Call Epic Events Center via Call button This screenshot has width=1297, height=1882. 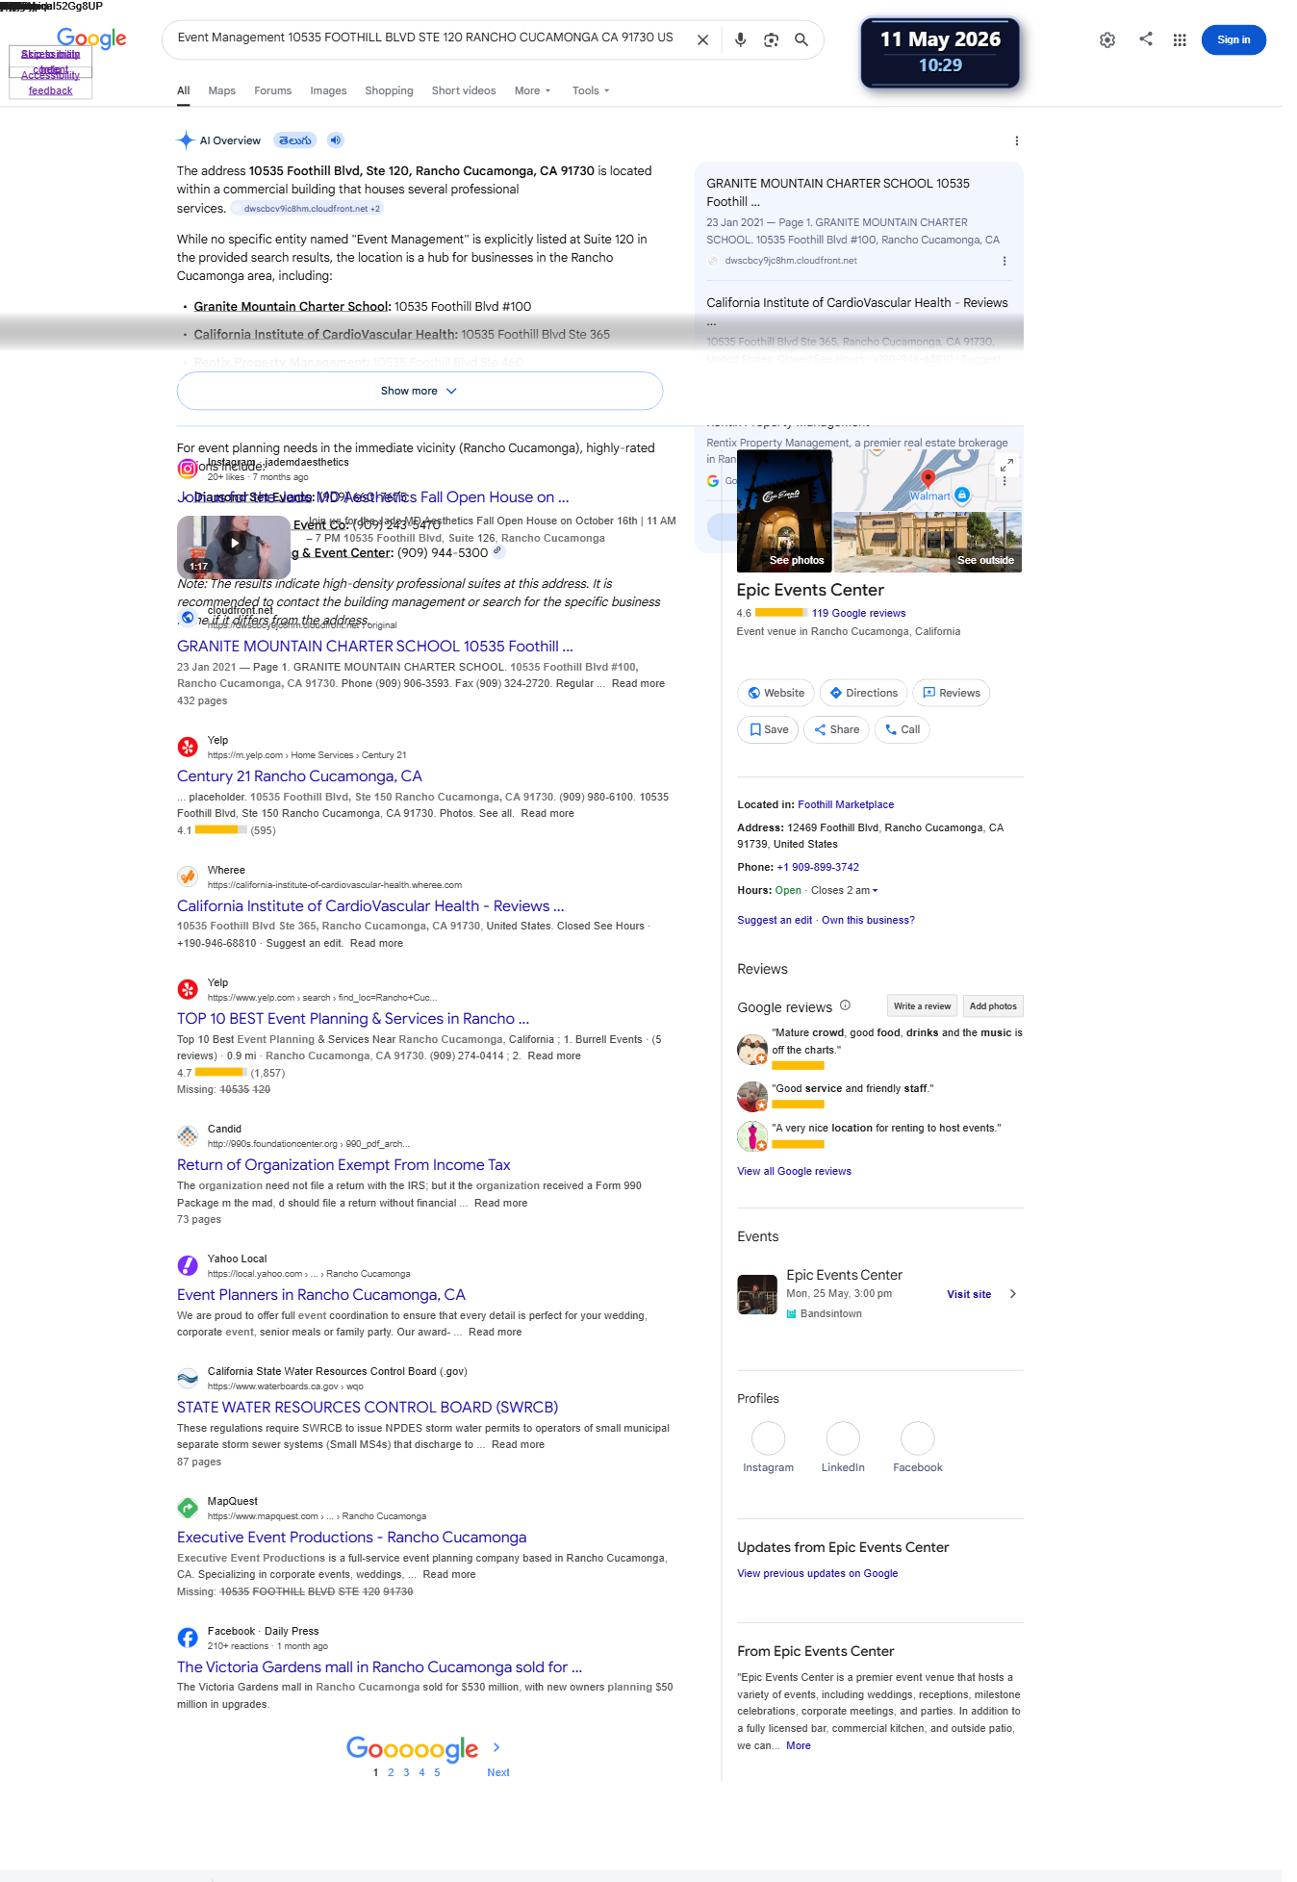[903, 729]
